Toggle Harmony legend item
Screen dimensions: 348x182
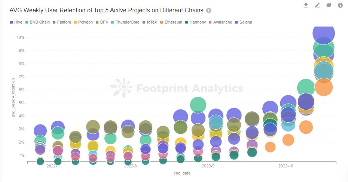[195, 22]
